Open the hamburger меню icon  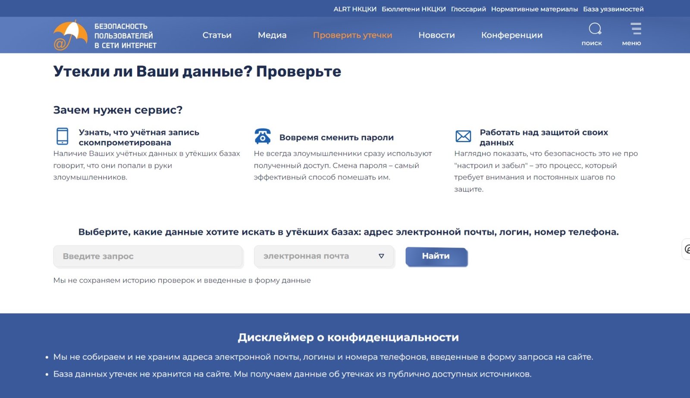[636, 28]
